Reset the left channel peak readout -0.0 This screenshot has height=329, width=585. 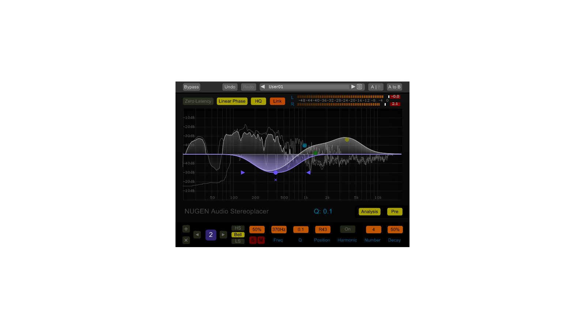coord(395,97)
